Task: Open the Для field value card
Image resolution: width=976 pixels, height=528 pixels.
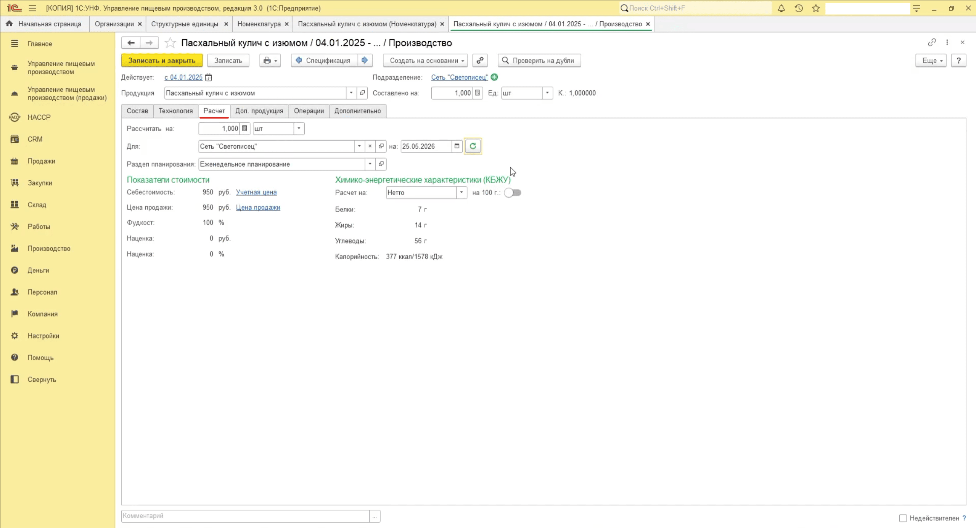Action: (x=381, y=146)
